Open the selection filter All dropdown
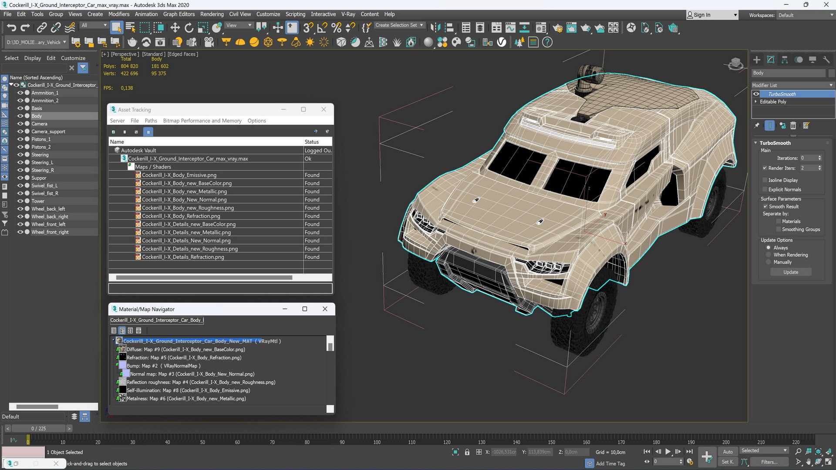836x470 pixels. (94, 25)
